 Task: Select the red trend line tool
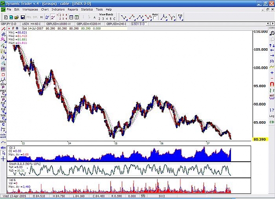pos(3,29)
